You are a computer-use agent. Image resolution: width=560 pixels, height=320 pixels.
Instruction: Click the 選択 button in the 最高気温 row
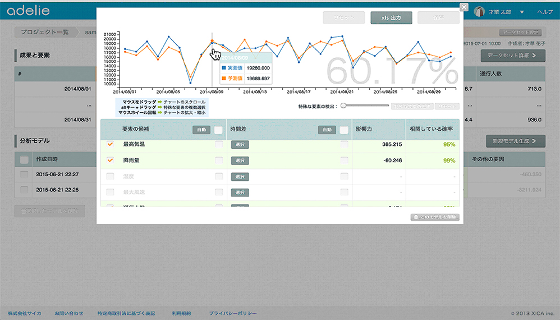point(240,145)
